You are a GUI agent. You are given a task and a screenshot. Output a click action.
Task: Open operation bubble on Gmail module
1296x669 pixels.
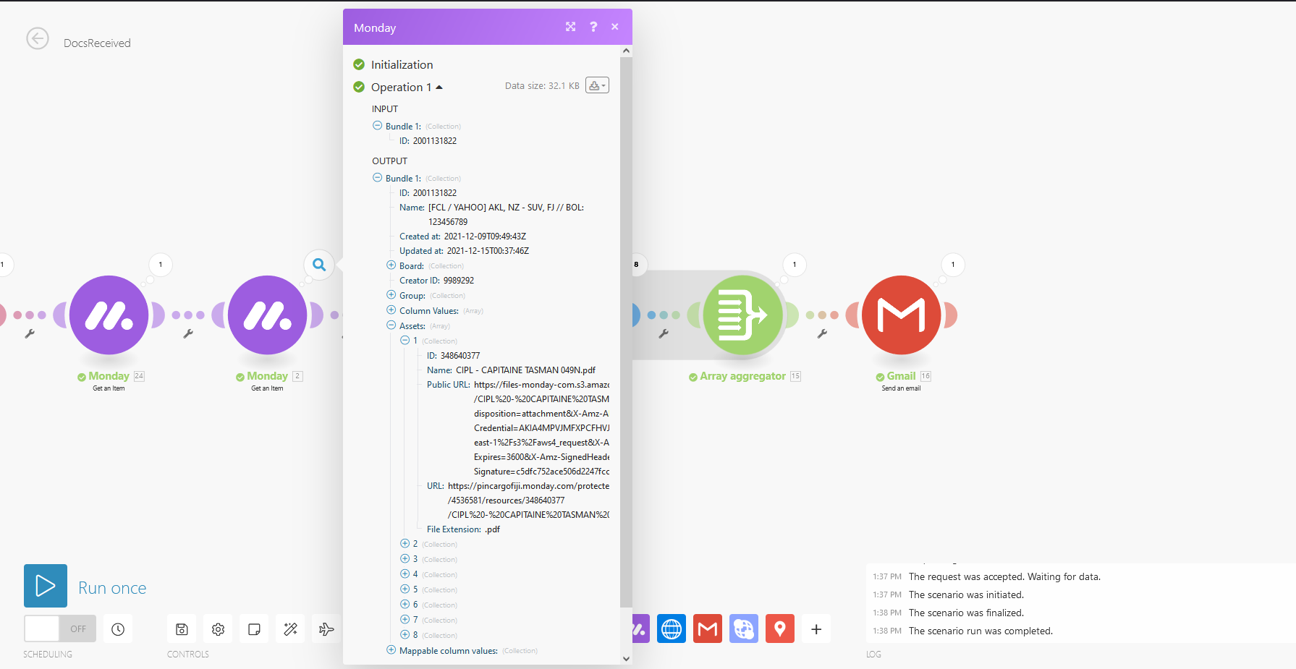tap(953, 265)
